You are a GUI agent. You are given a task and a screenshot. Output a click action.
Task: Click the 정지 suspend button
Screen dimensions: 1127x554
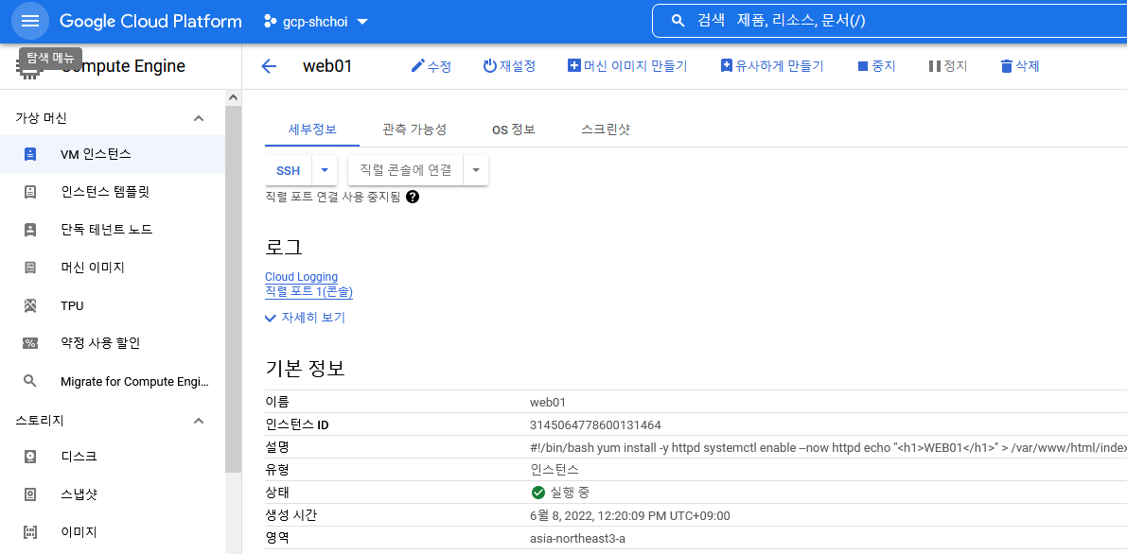[x=948, y=66]
